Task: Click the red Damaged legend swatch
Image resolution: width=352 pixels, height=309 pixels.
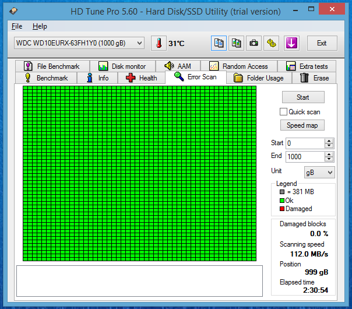Action: 282,209
